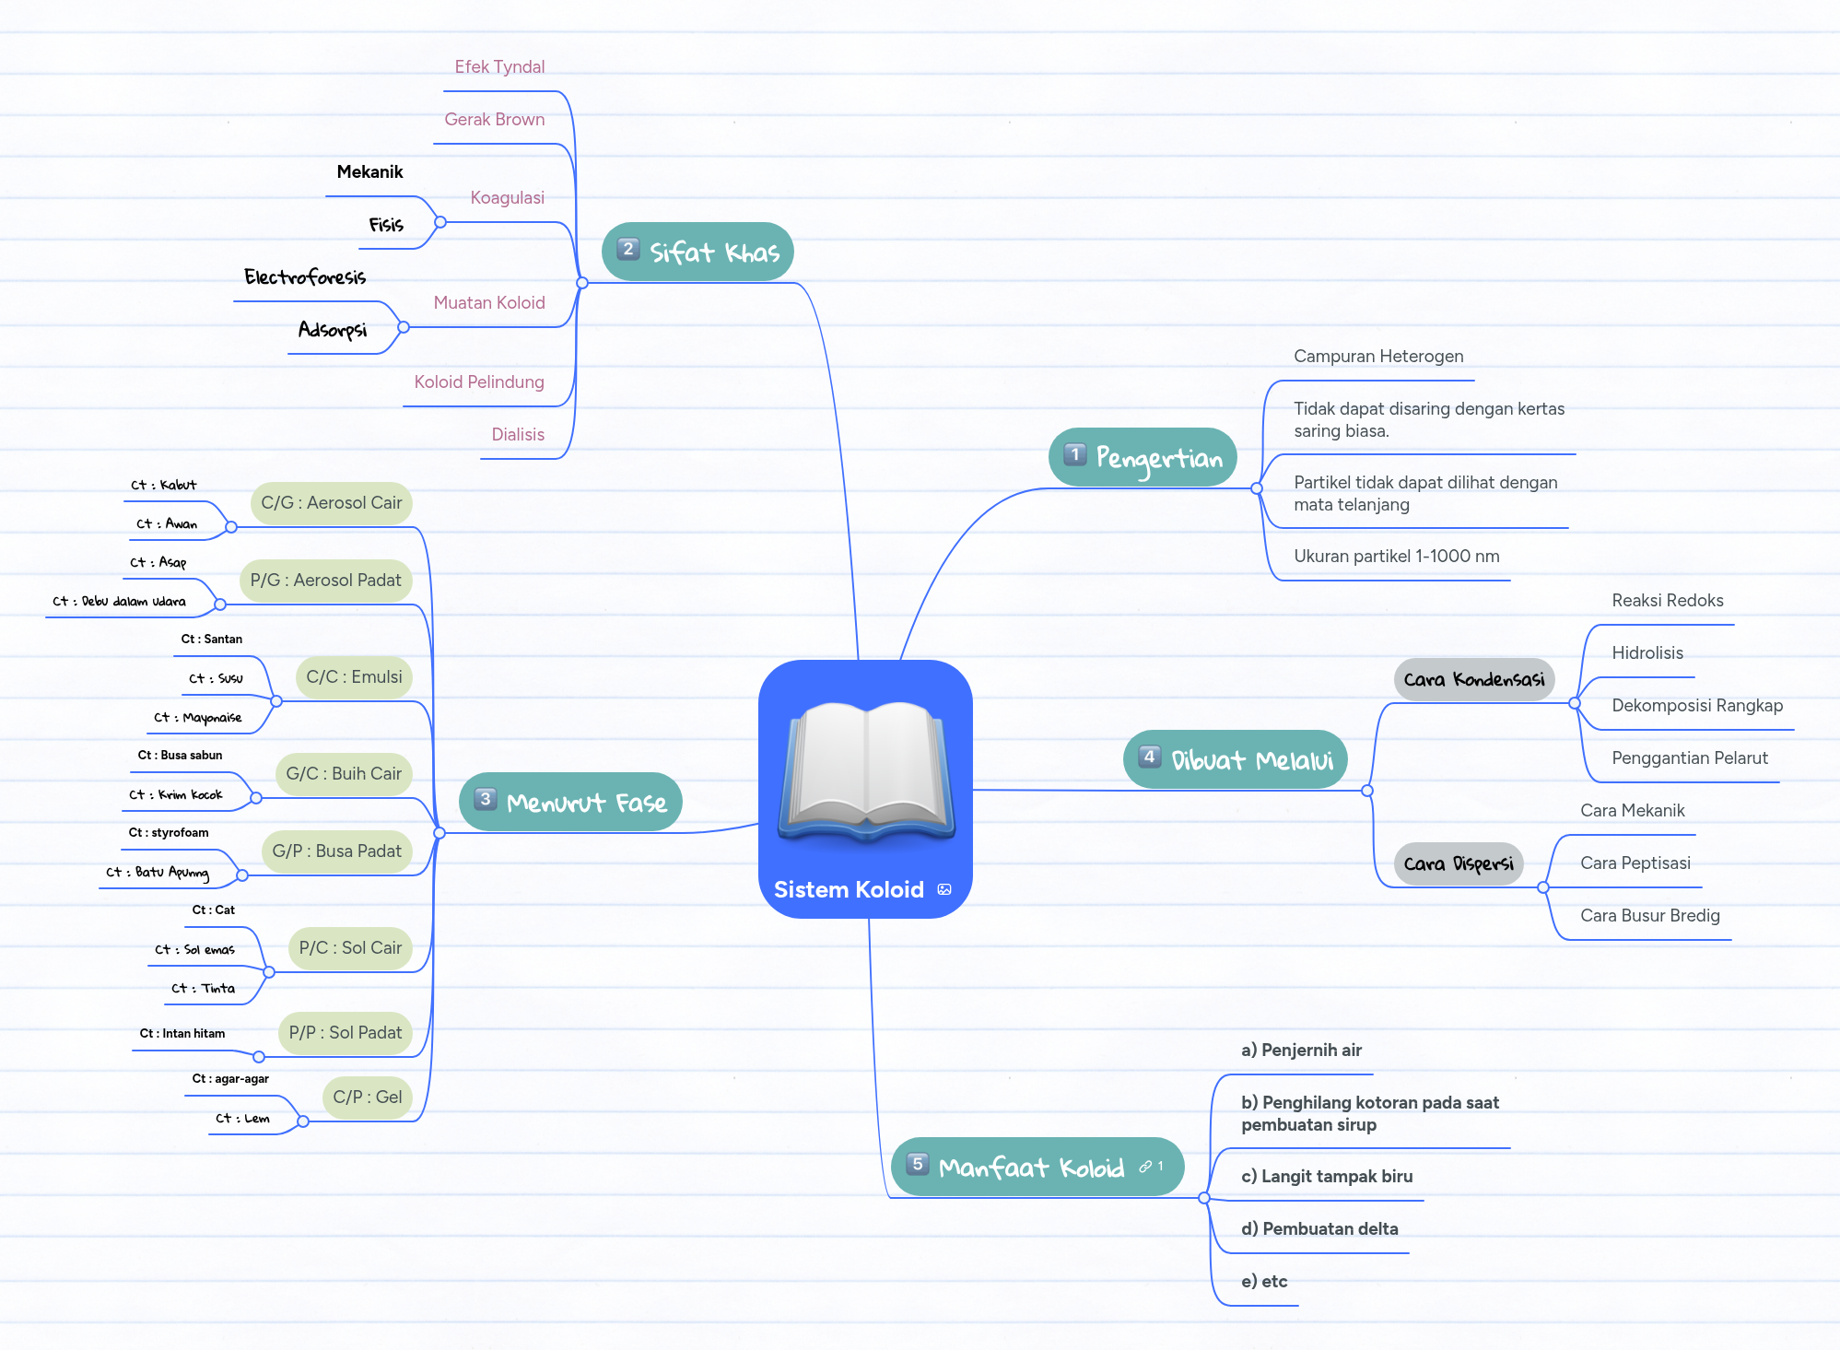Click number 1 badge on Pengertian
Image resolution: width=1840 pixels, height=1350 pixels.
click(1074, 454)
